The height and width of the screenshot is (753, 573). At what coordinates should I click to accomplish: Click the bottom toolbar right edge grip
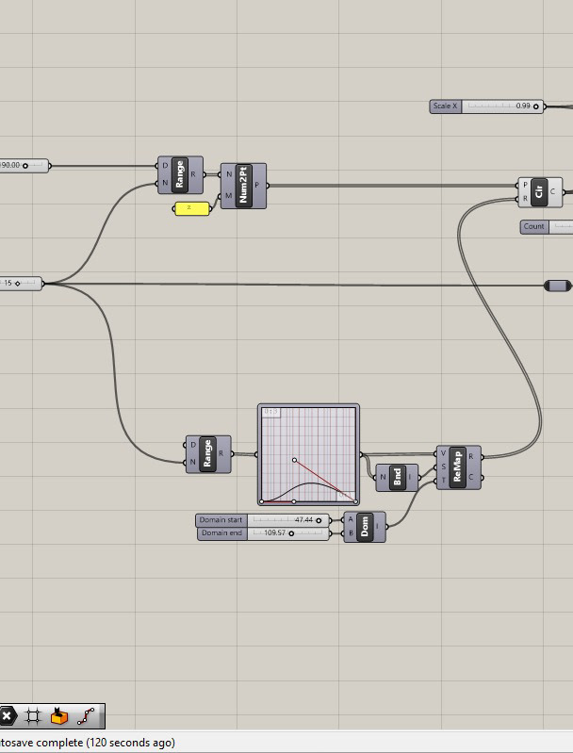101,716
